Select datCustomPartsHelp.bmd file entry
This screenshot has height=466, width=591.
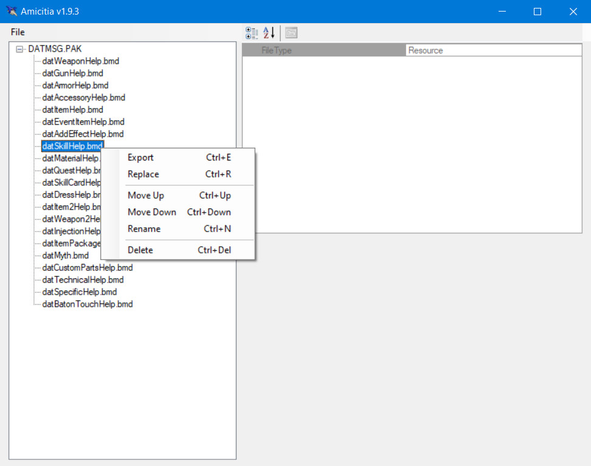(87, 268)
